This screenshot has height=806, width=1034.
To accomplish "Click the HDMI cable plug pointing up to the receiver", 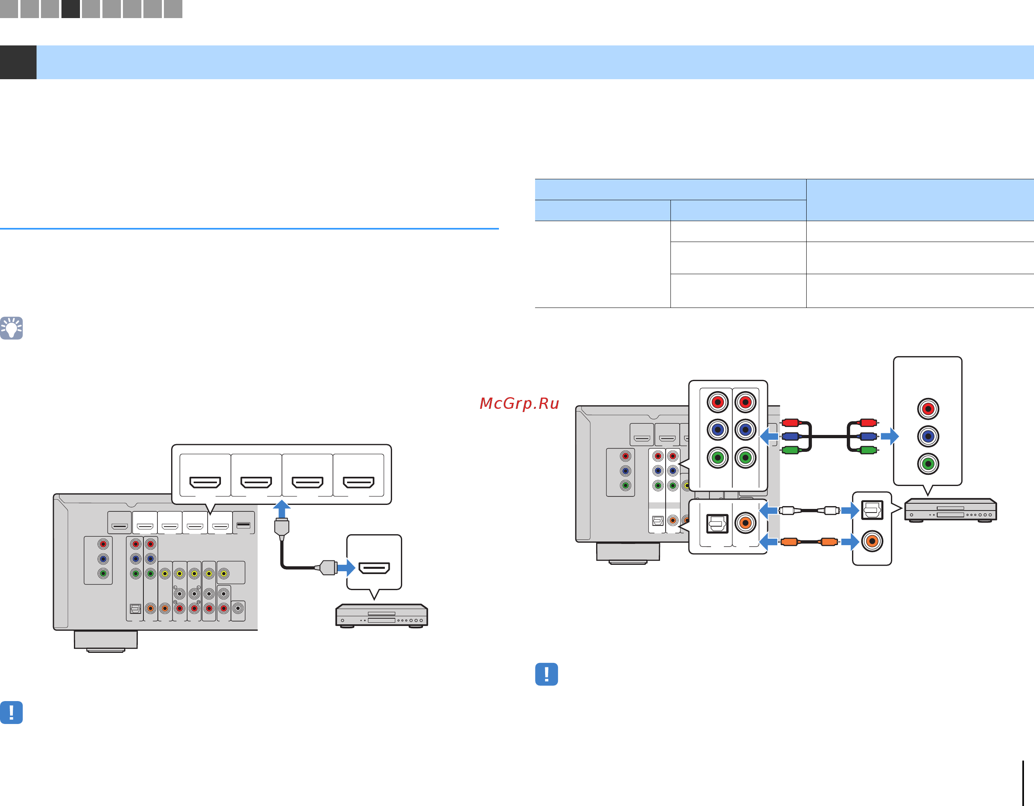I will pyautogui.click(x=282, y=529).
